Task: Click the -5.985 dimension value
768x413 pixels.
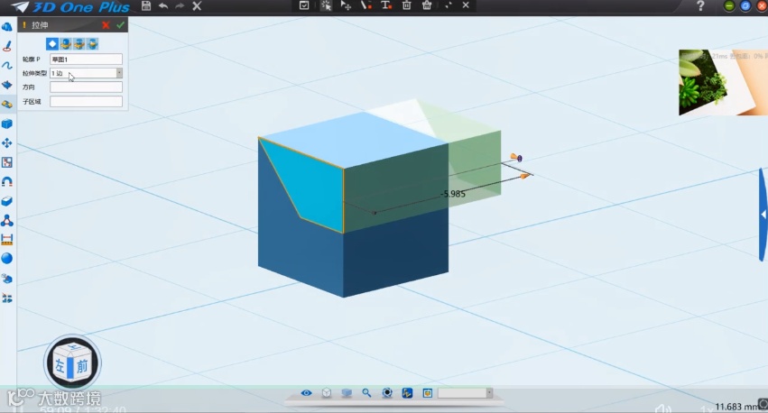Action: pyautogui.click(x=453, y=194)
